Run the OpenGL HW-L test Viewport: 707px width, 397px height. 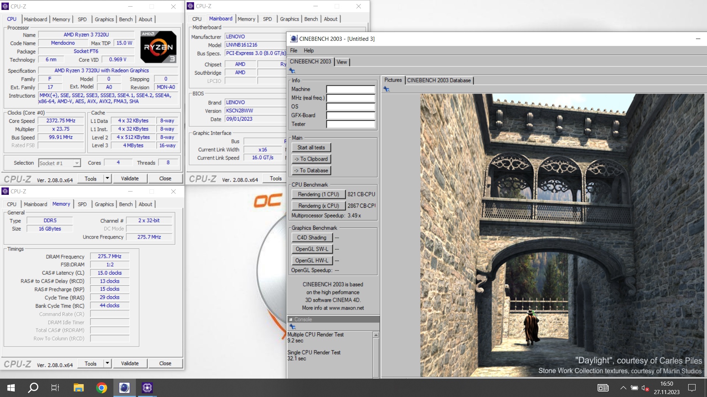pyautogui.click(x=312, y=260)
